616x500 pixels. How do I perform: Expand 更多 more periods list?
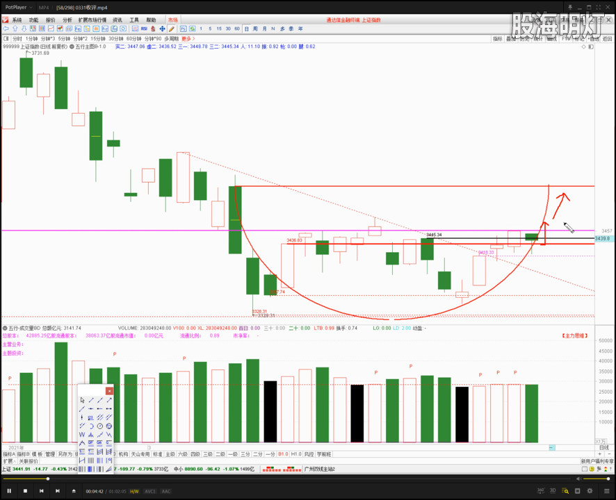[188, 38]
